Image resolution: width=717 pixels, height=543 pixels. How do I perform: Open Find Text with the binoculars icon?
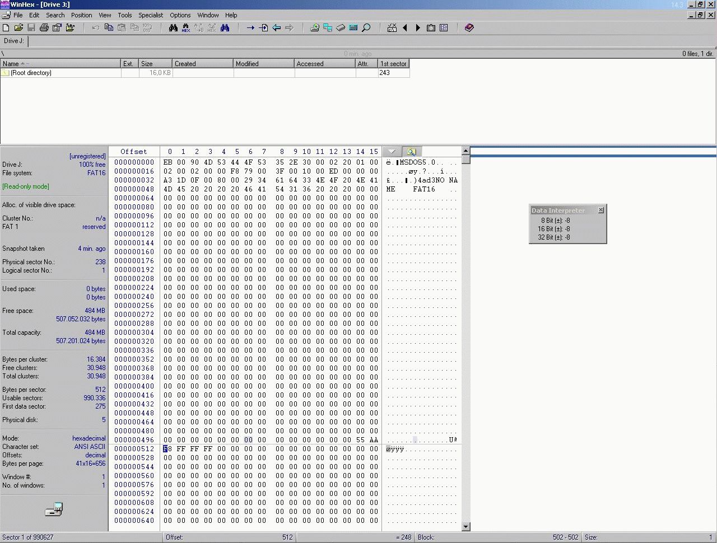pyautogui.click(x=173, y=27)
